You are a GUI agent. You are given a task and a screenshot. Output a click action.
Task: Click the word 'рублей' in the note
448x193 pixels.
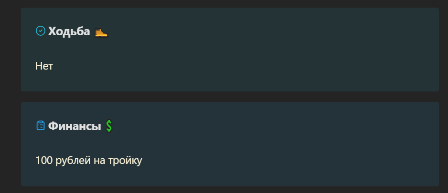click(73, 161)
